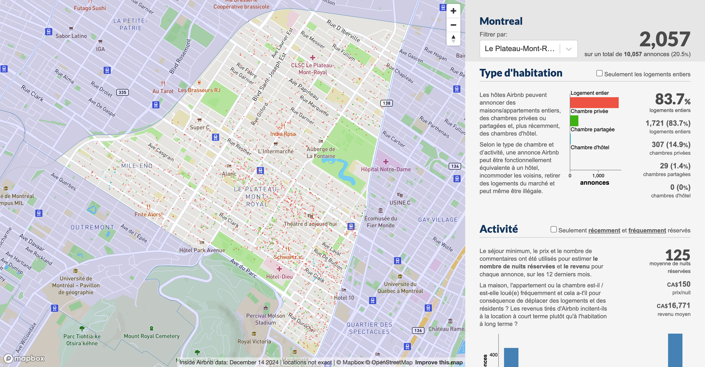705x367 pixels.
Task: Zoom out using the minus icon
Action: coord(453,25)
